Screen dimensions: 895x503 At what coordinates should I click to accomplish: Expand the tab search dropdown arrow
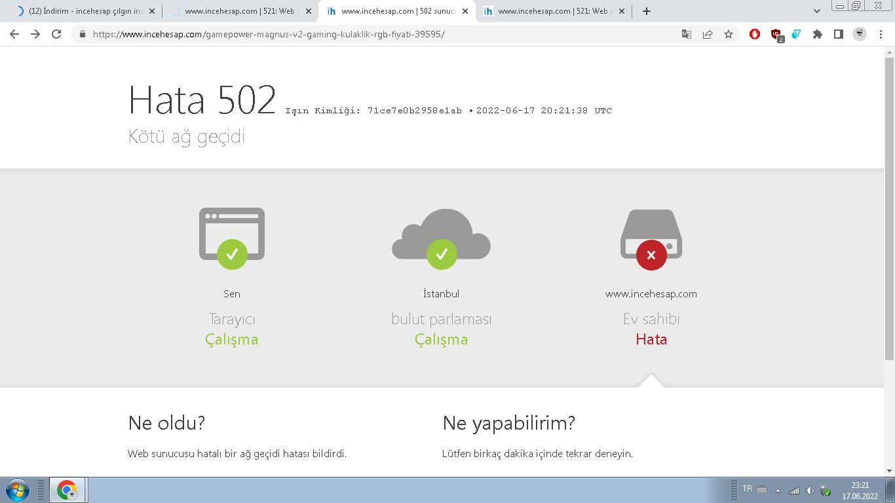(x=817, y=11)
